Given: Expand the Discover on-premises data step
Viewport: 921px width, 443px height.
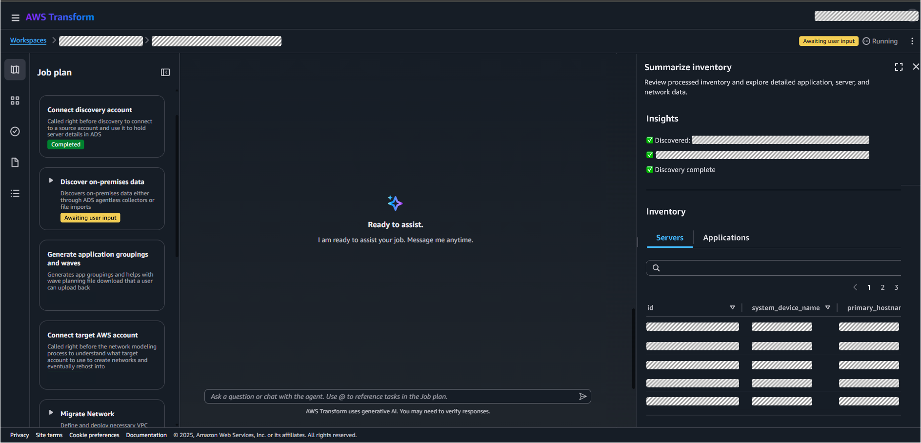Looking at the screenshot, I should [51, 181].
